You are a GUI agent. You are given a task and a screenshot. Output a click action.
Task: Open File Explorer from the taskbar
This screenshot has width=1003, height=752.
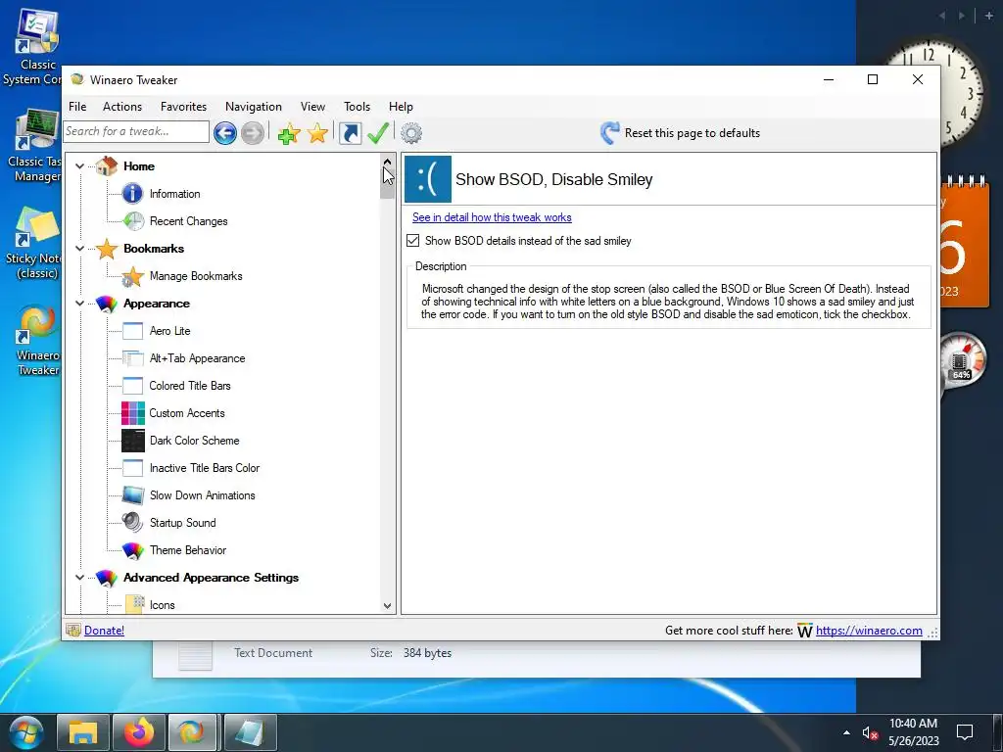click(83, 732)
